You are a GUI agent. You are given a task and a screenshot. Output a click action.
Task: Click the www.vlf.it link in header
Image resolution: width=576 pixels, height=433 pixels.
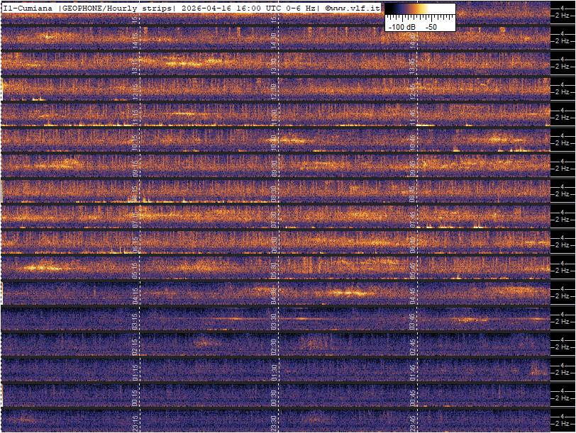[355, 7]
